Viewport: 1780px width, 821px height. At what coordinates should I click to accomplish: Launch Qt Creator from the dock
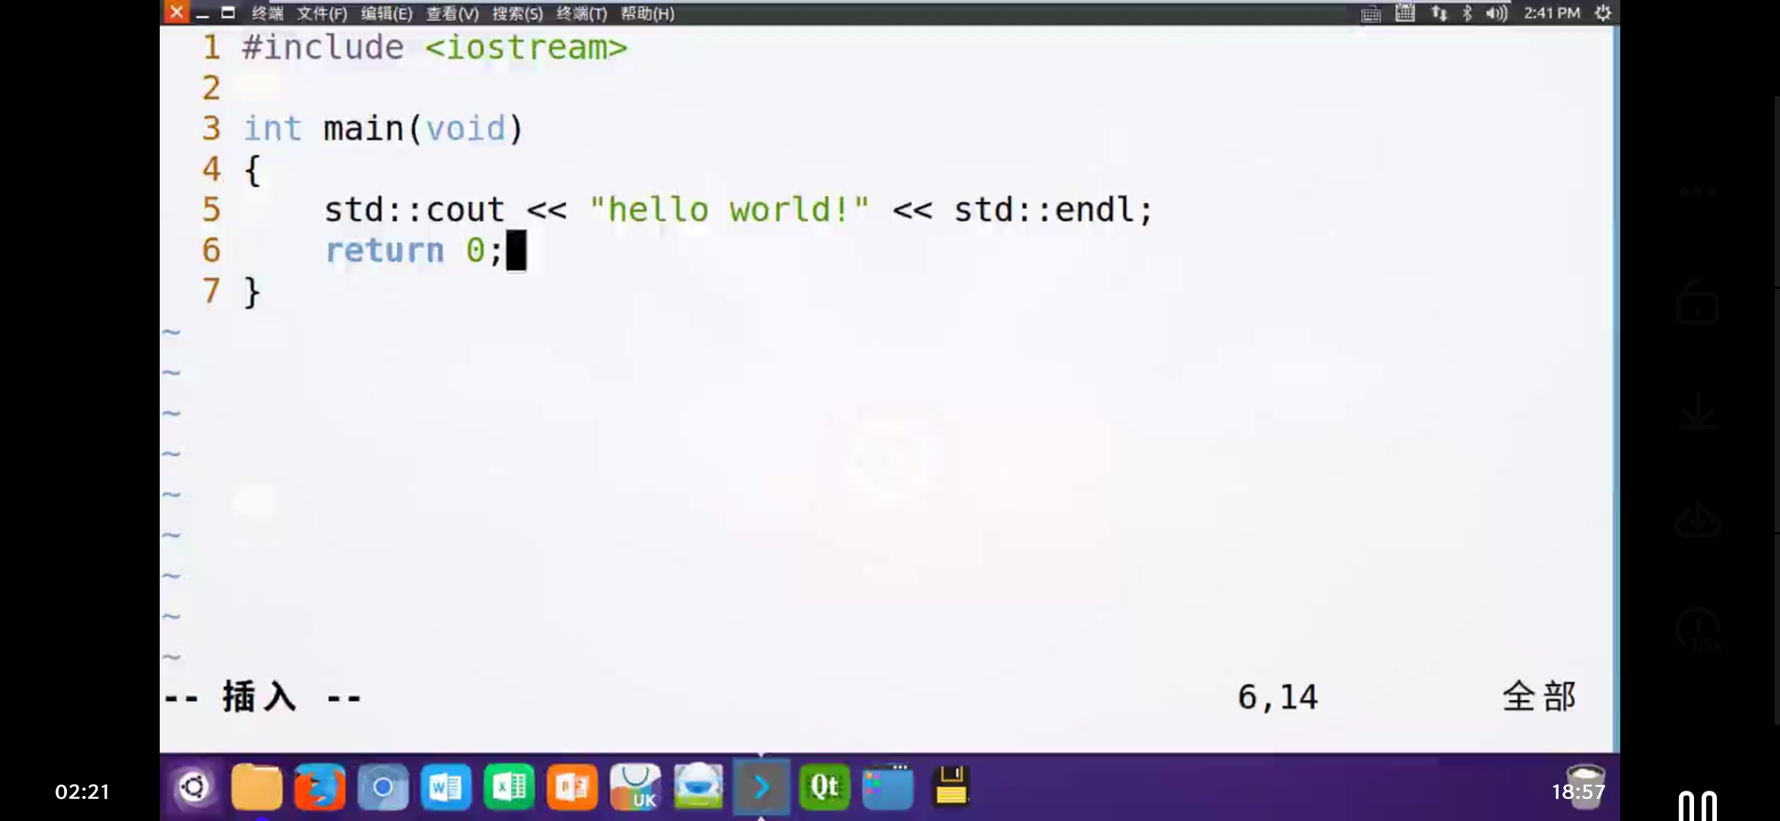825,788
